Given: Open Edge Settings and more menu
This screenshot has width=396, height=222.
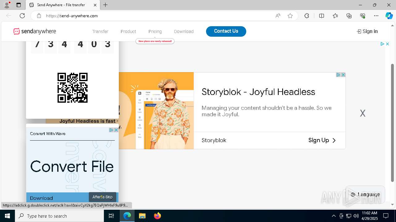Looking at the screenshot, I should (x=376, y=16).
